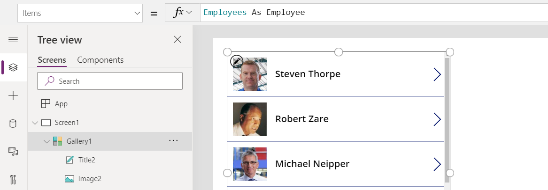
Task: Collapse the Gallery1 tree node
Action: (x=46, y=141)
